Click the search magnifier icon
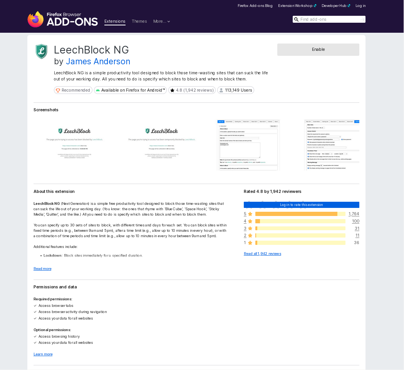 point(296,20)
